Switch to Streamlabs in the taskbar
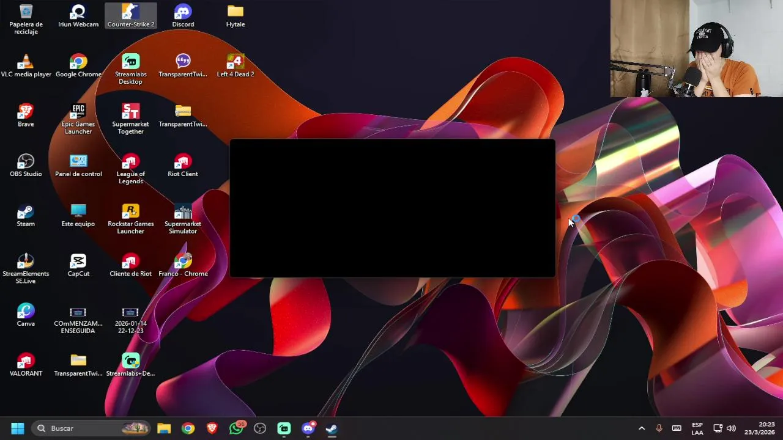 tap(284, 428)
